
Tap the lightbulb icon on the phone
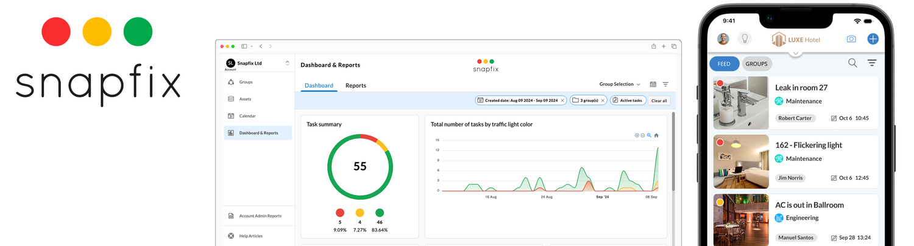coord(744,39)
